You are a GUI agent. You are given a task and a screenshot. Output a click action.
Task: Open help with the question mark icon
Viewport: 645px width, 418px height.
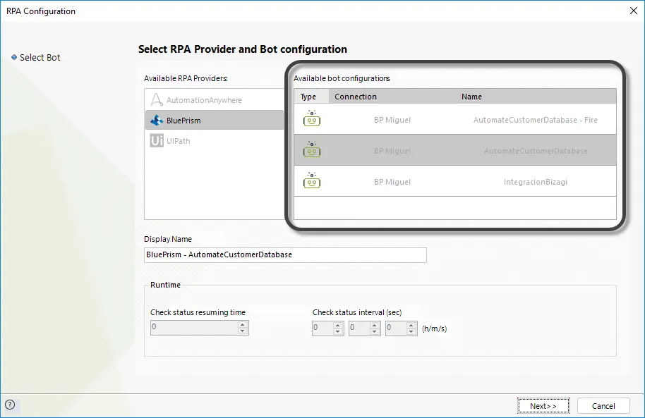tap(10, 405)
